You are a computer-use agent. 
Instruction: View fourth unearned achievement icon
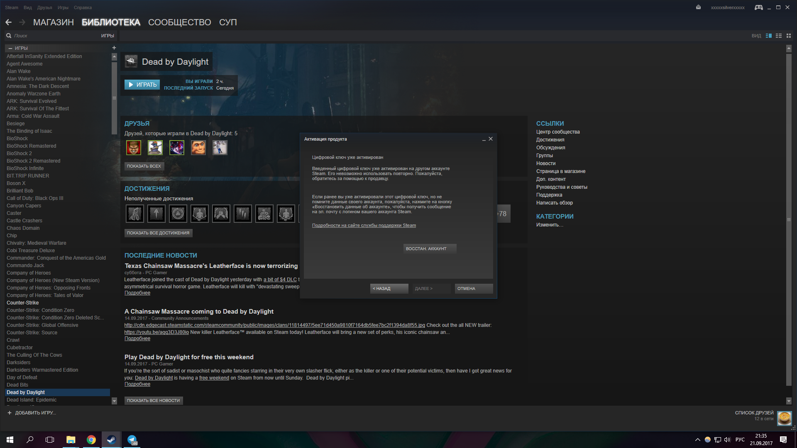point(200,214)
